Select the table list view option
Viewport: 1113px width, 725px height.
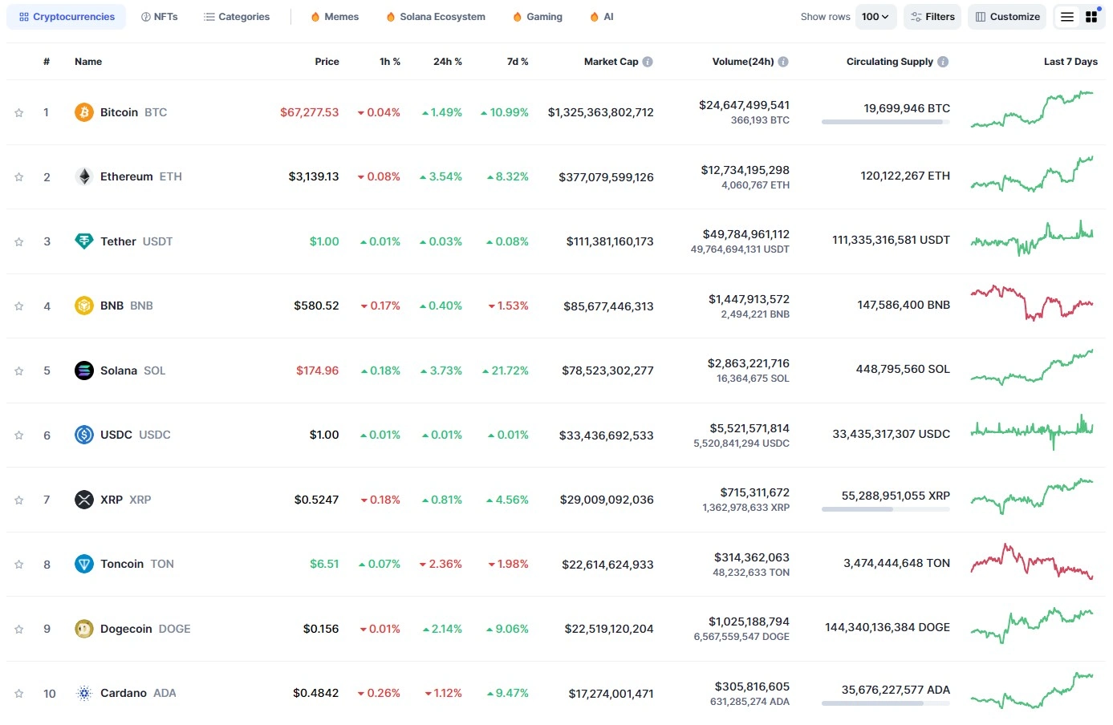click(1066, 16)
